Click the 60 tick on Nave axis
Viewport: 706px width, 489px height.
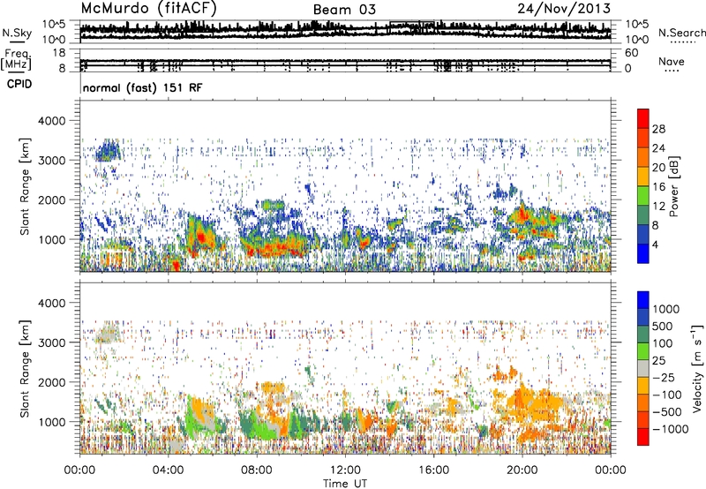631,53
